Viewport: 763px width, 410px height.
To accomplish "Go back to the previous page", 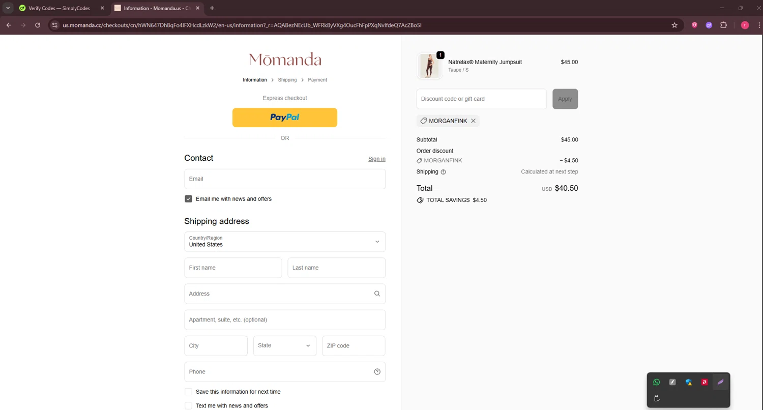I will (9, 25).
